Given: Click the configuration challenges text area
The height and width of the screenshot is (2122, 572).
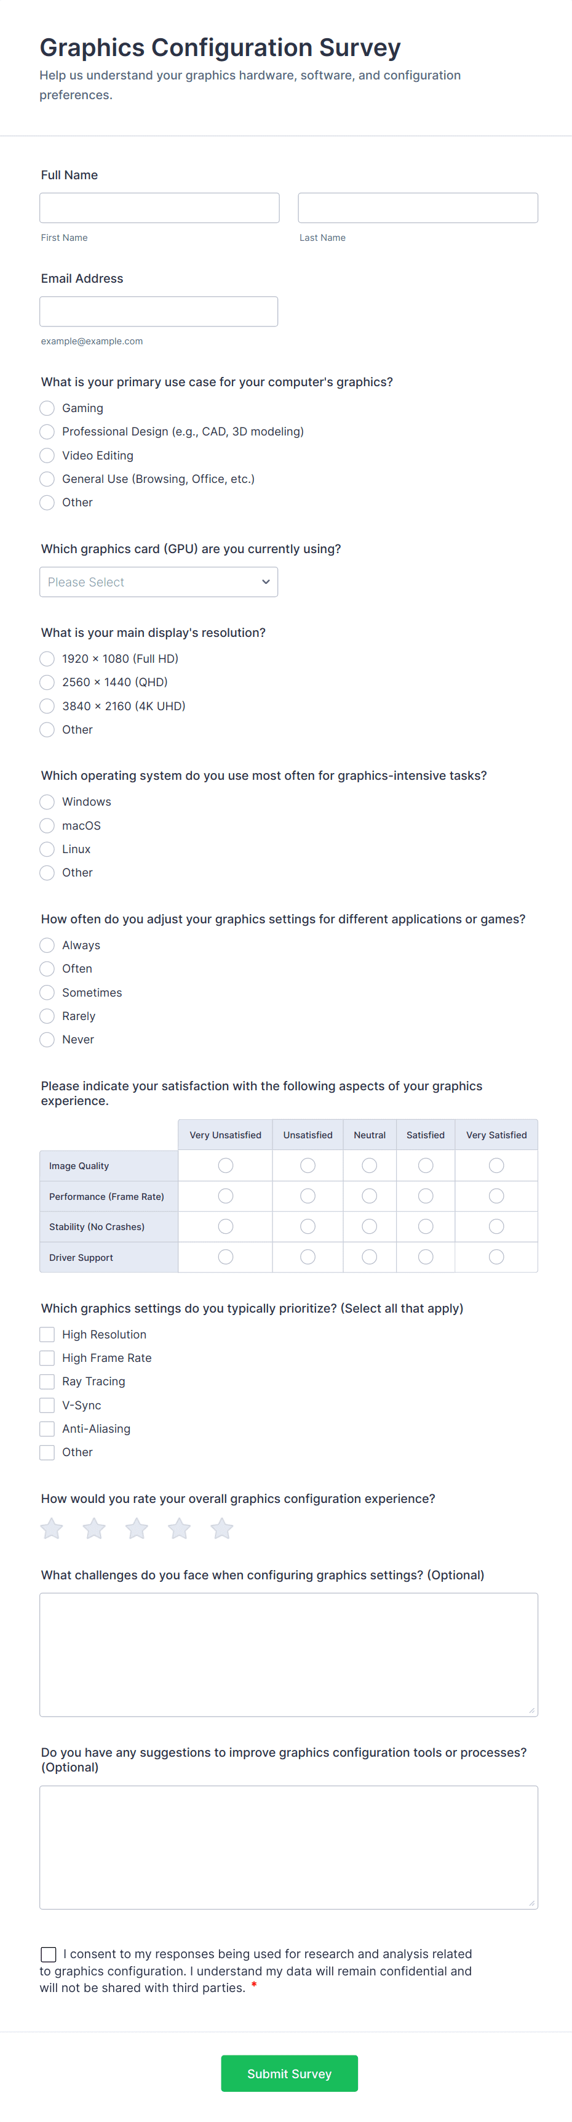Looking at the screenshot, I should point(289,1654).
